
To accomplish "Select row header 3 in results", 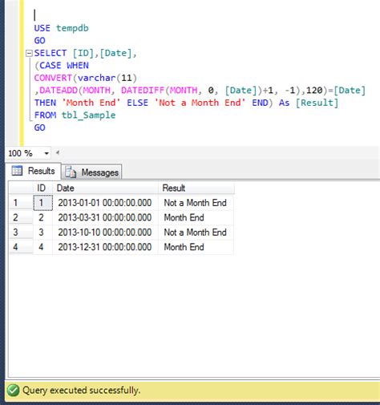I will pos(21,232).
